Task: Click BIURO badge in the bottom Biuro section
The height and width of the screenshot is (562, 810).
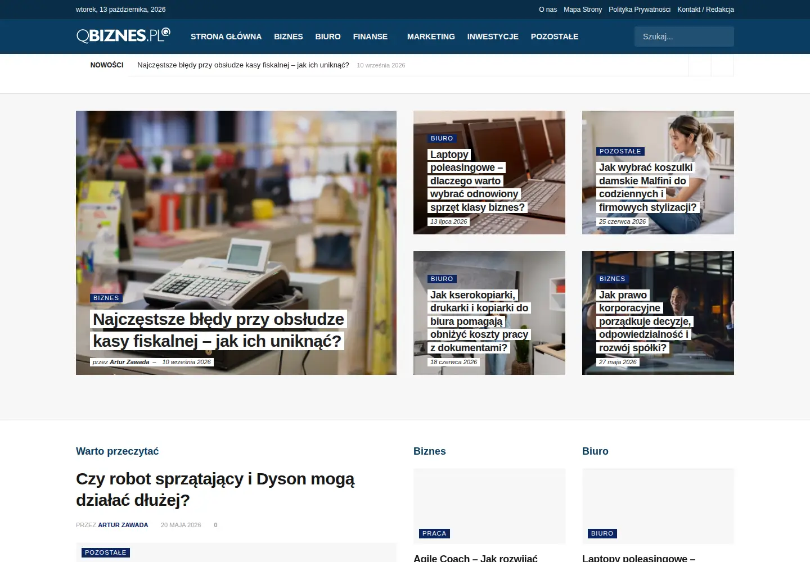Action: pos(602,533)
